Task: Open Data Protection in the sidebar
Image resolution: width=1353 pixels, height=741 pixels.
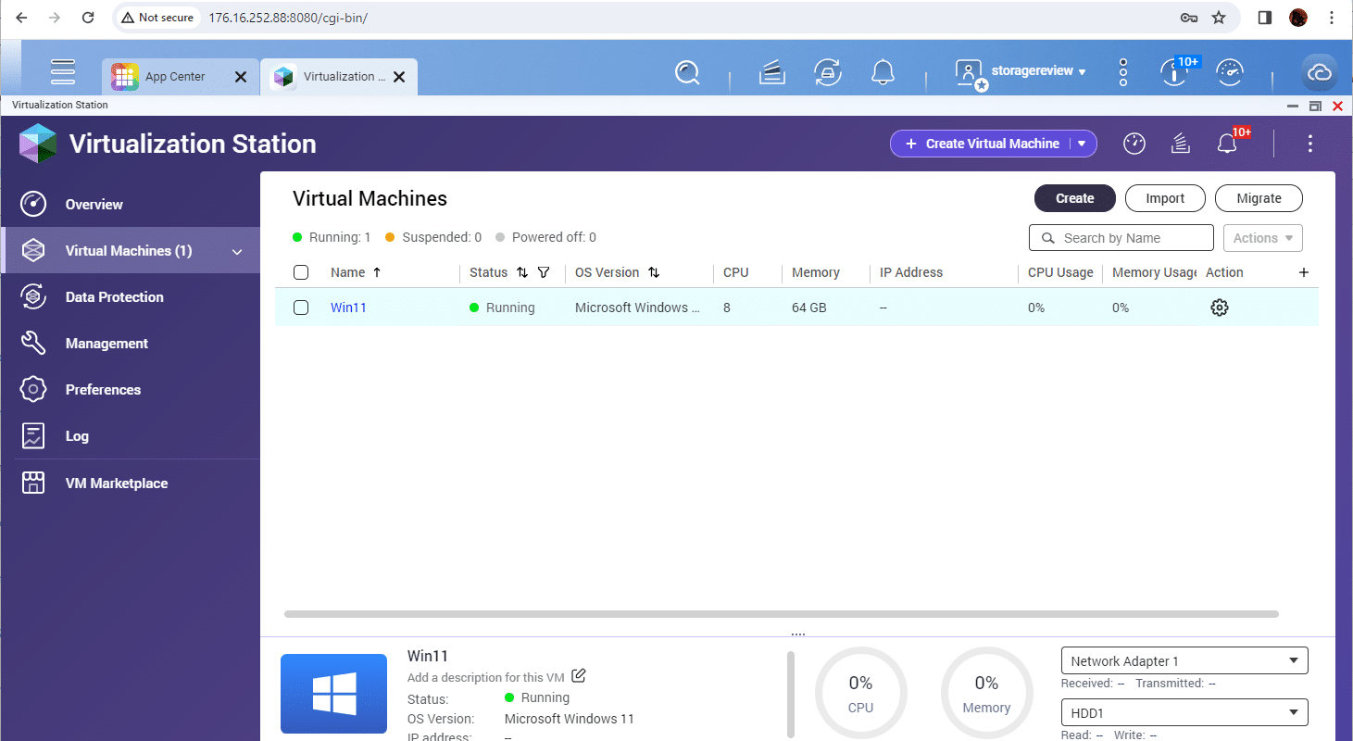Action: [x=130, y=297]
